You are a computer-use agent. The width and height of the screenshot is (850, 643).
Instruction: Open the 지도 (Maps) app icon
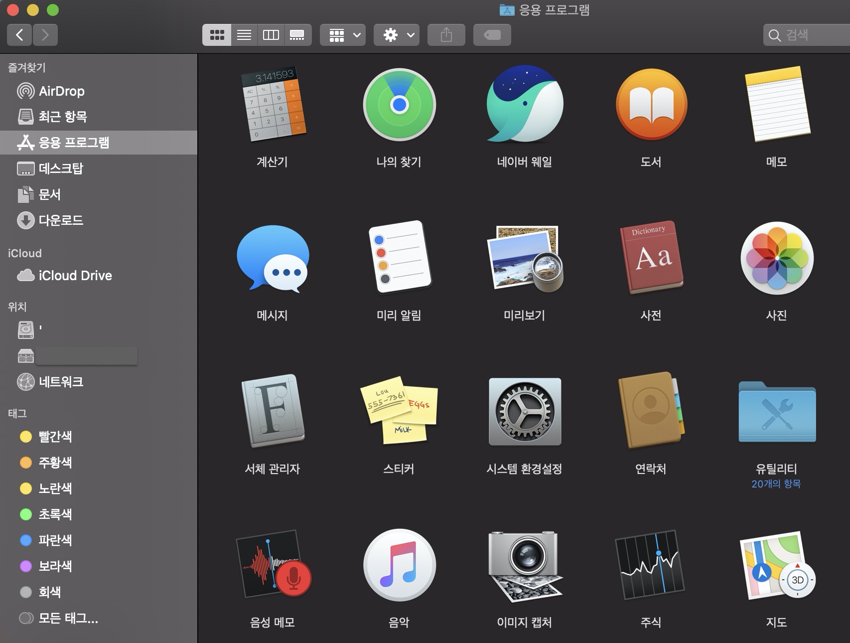point(777,565)
